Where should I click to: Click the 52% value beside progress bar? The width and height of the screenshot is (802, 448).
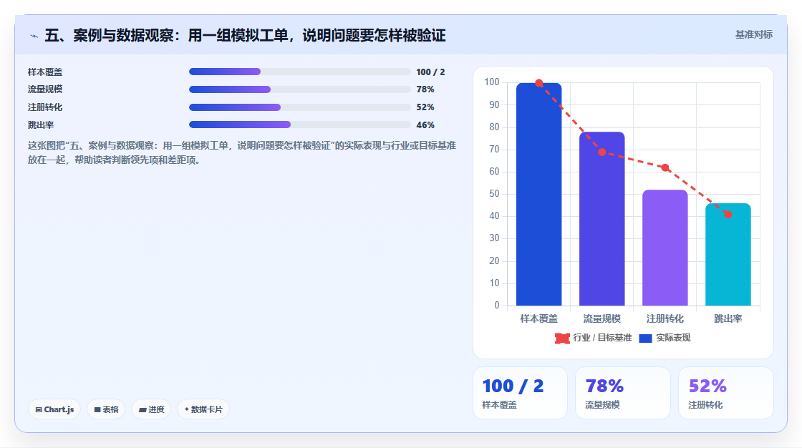click(425, 107)
